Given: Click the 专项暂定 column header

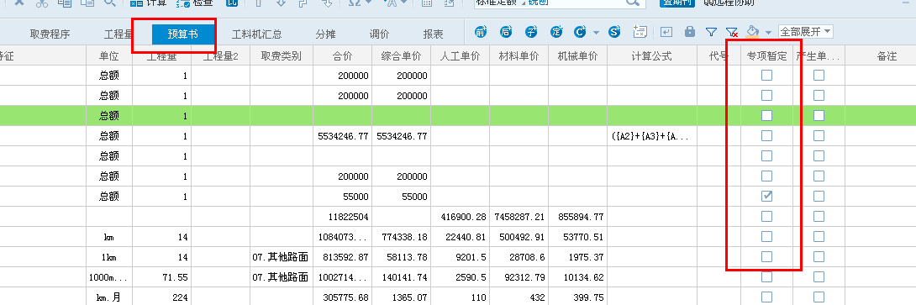Looking at the screenshot, I should 766,56.
